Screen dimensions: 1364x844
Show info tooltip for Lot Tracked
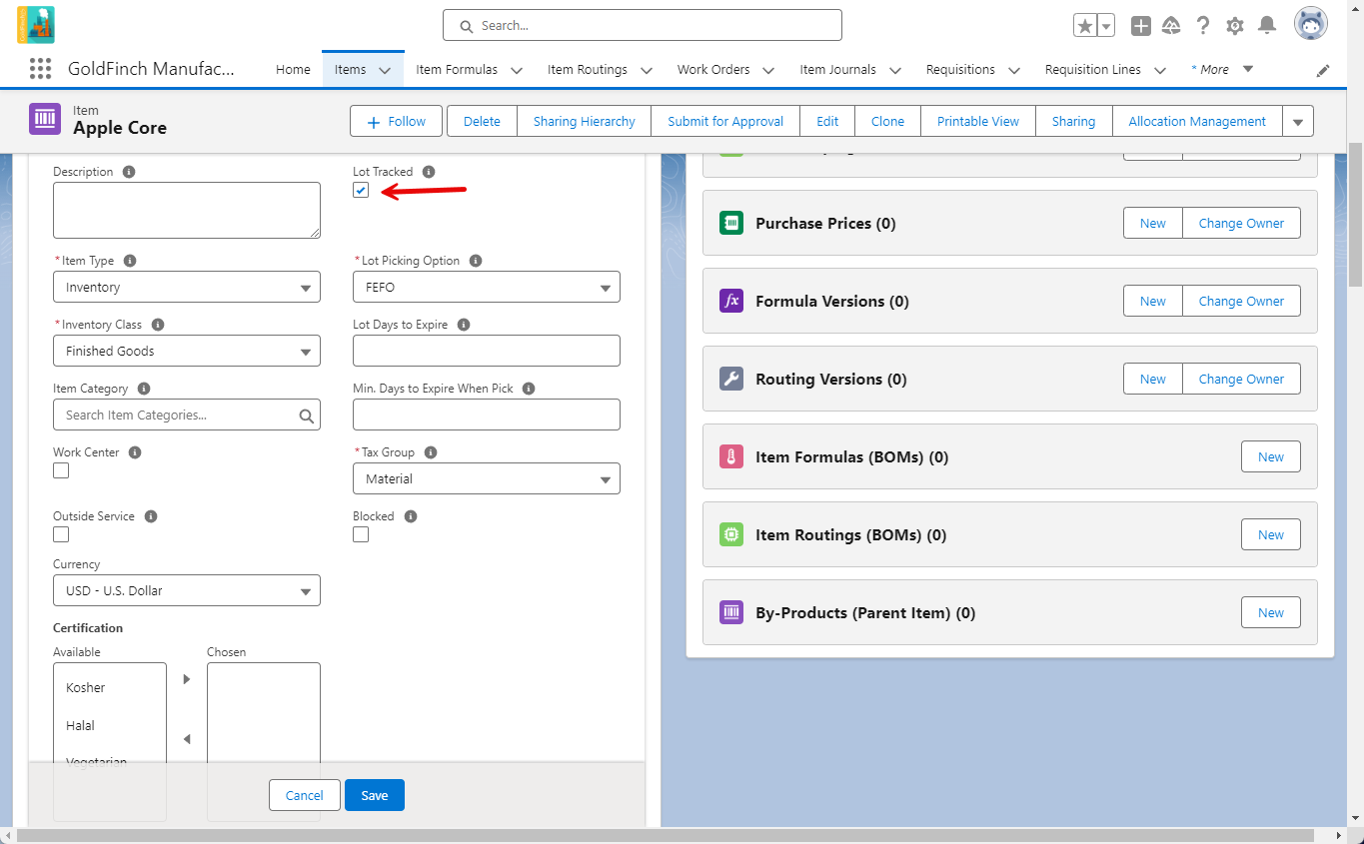[x=429, y=172]
